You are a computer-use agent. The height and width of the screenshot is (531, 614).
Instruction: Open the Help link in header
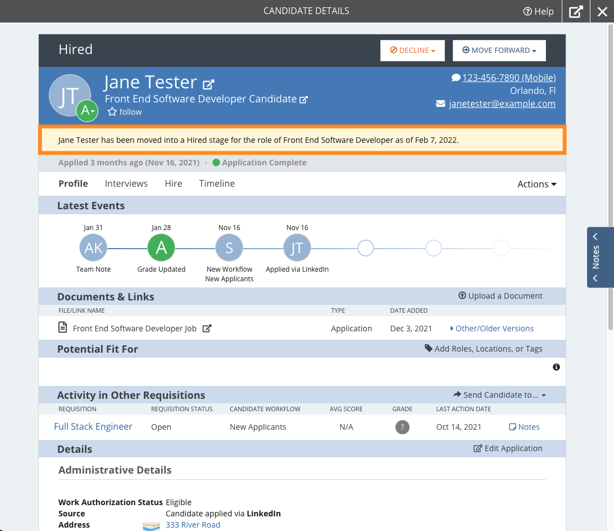click(538, 11)
